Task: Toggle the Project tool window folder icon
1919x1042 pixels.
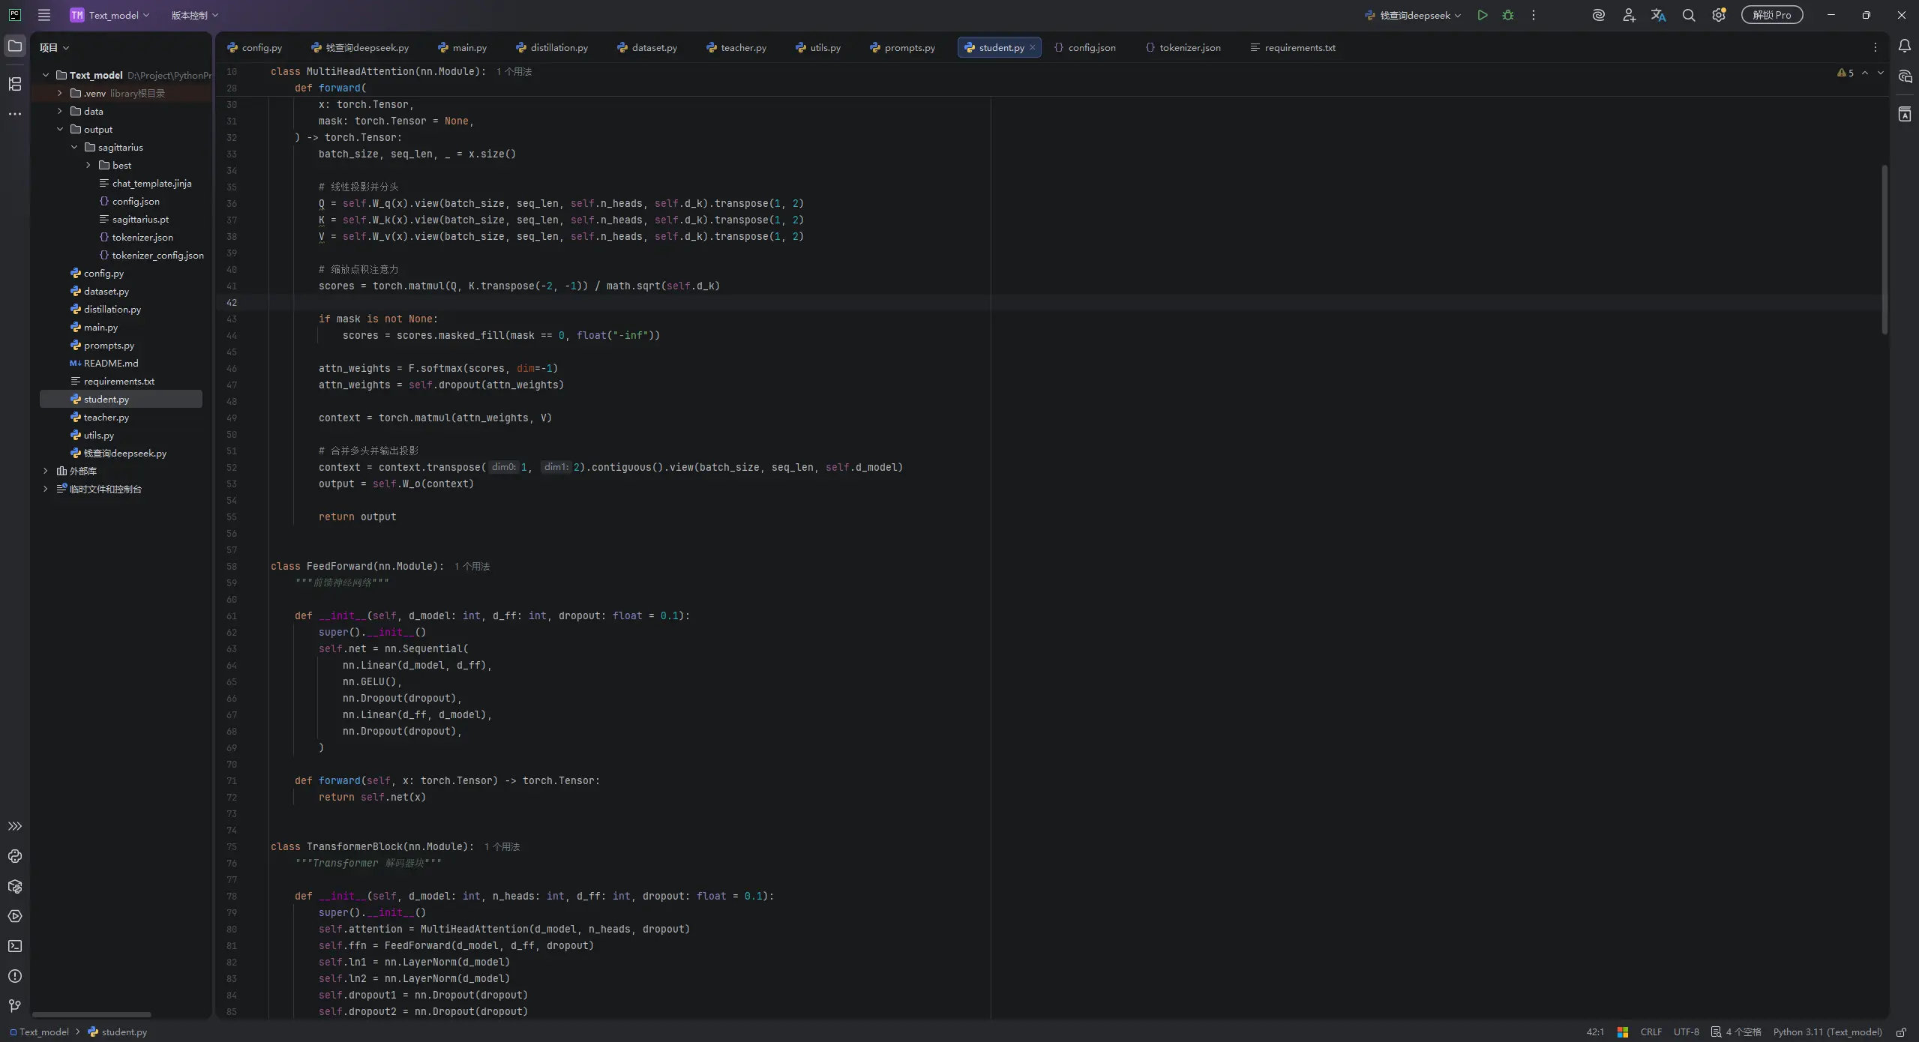Action: coord(15,46)
